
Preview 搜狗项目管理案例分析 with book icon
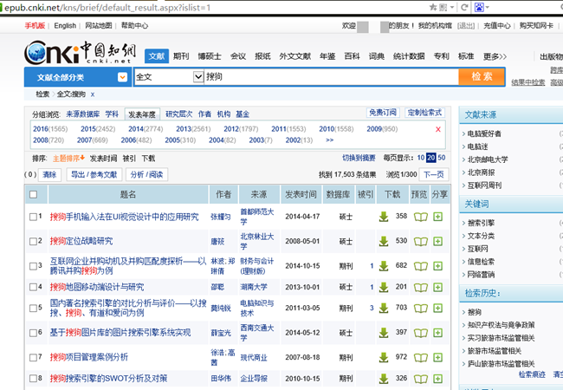(x=420, y=358)
